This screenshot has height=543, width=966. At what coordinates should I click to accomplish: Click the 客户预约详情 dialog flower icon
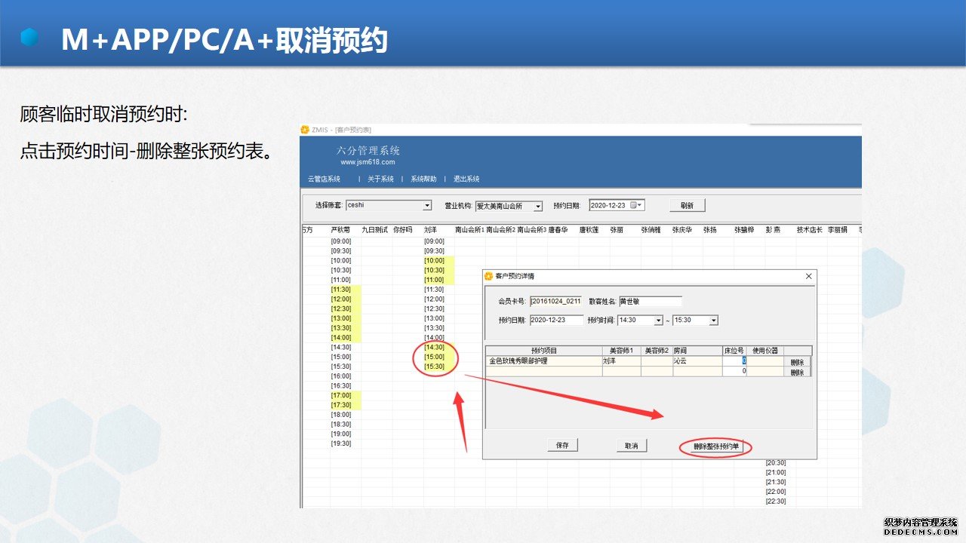click(489, 276)
